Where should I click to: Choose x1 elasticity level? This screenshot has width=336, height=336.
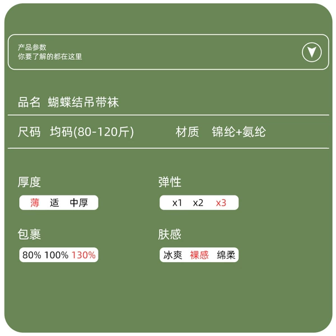[177, 203]
